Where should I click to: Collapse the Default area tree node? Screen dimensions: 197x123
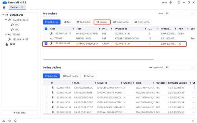click(3, 14)
